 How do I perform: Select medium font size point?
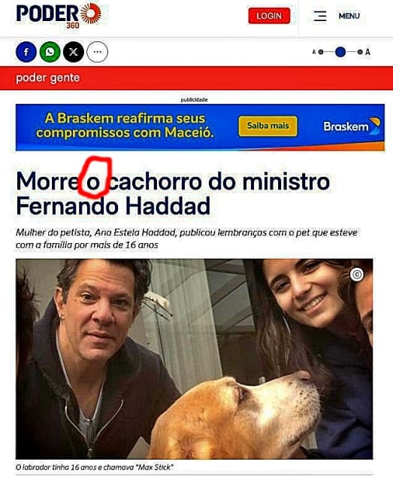point(340,52)
